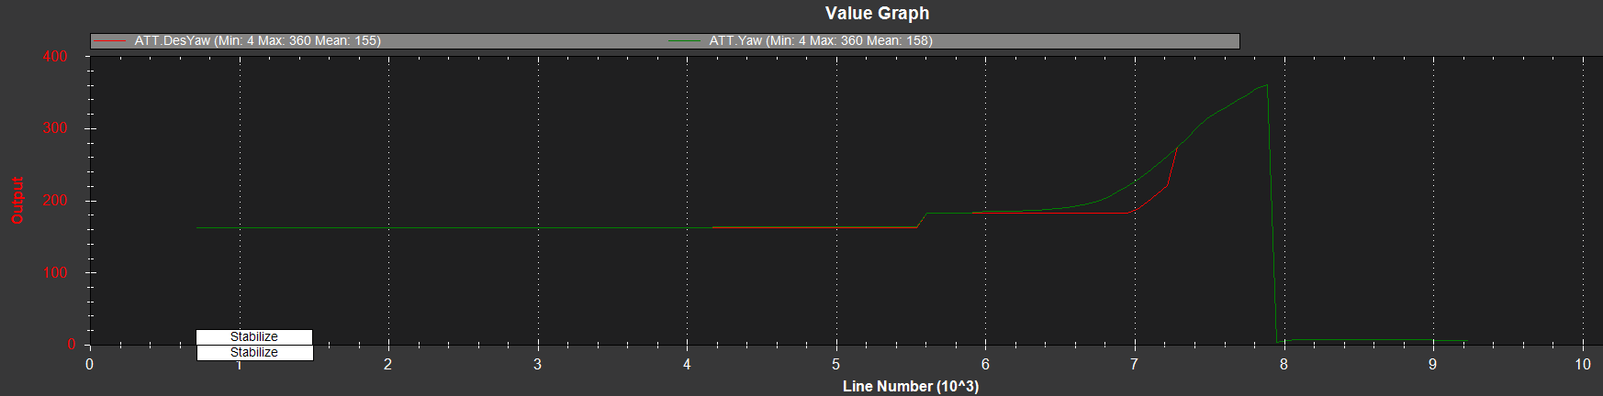The width and height of the screenshot is (1603, 396).
Task: Click the X-axis label 7
Action: [1135, 364]
